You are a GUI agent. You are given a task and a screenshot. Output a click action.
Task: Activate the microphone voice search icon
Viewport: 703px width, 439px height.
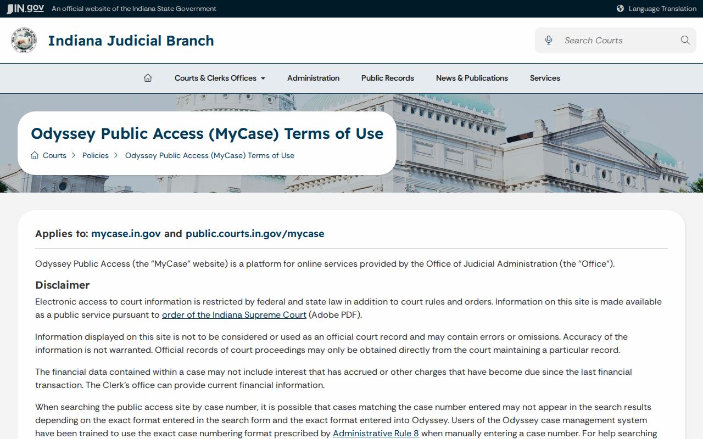point(548,40)
